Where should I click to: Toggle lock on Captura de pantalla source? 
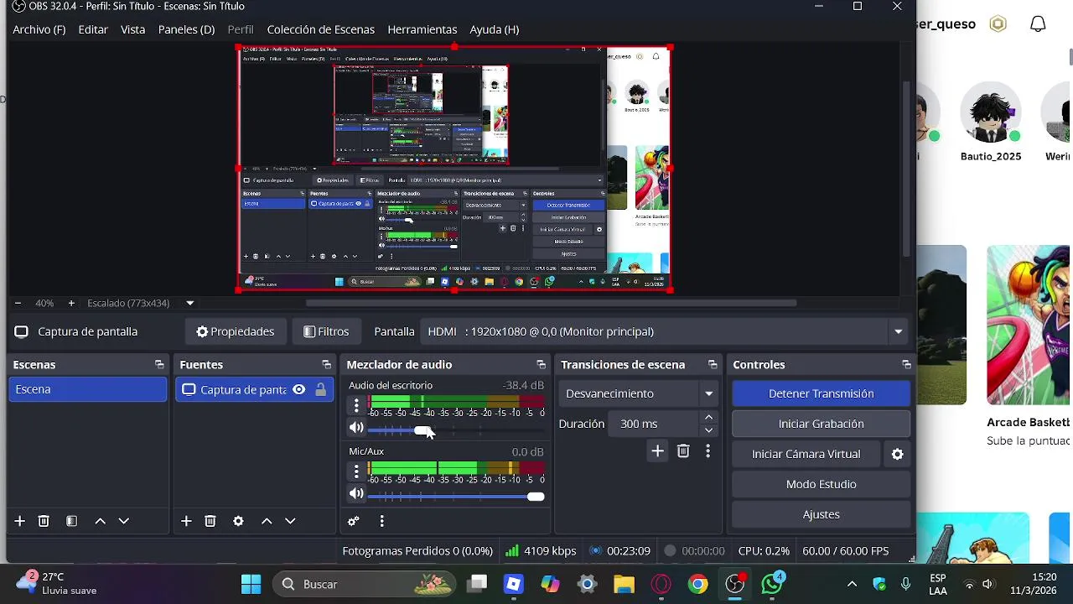(x=320, y=389)
